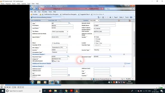The width and height of the screenshot is (165, 93).
Task: Select Minor No radio button
Action: [x=57, y=43]
